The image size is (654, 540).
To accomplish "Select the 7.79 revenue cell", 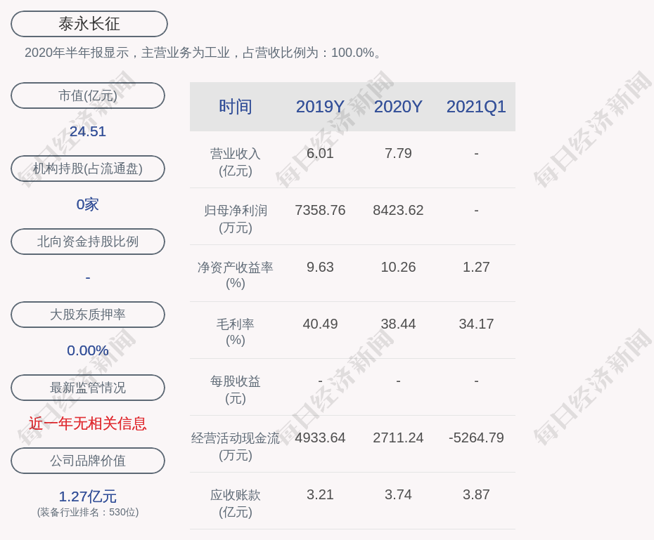I will point(398,153).
